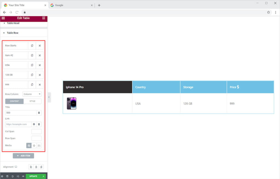Choose the image Media option
The image size is (280, 179).
coord(39,146)
